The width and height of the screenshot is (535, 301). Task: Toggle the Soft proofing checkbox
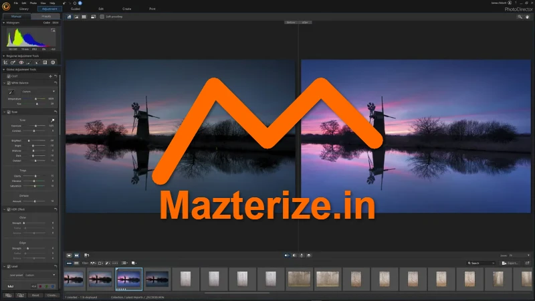coord(102,16)
